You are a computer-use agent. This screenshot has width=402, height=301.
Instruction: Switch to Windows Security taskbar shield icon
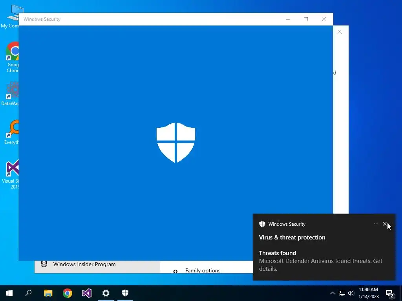click(125, 293)
